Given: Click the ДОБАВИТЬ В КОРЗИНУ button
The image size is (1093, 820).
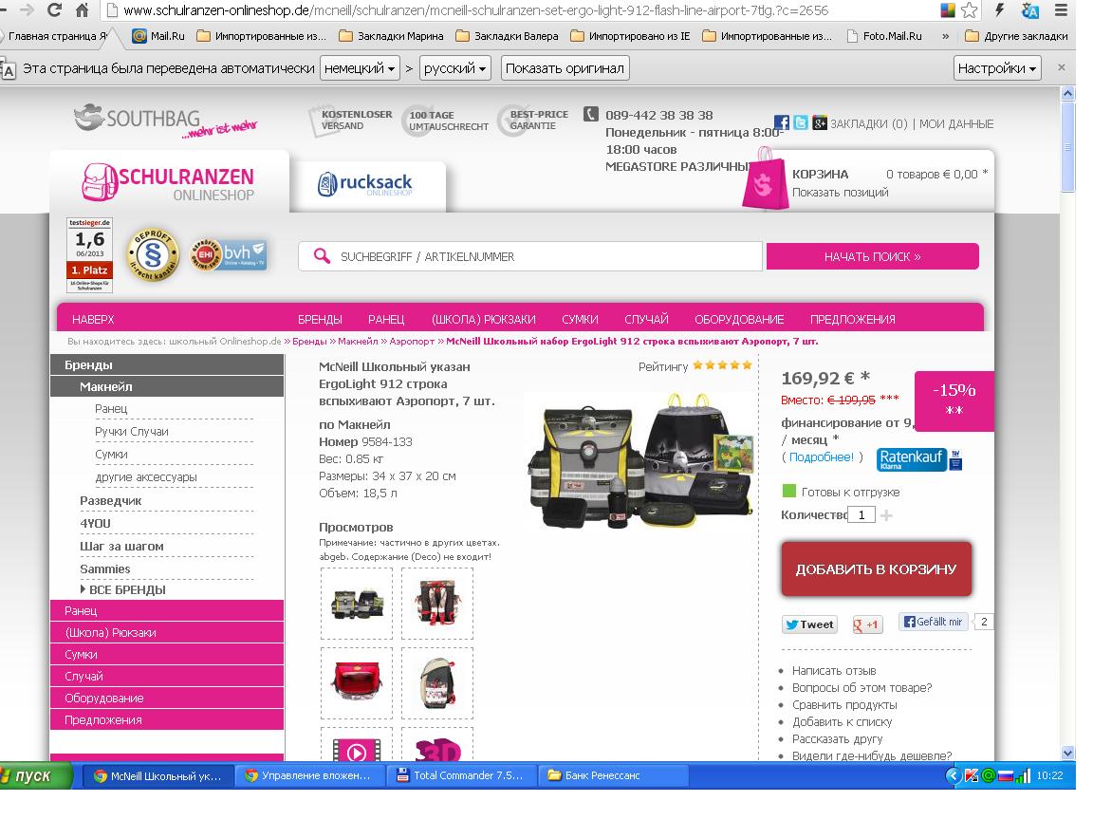Looking at the screenshot, I should click(x=877, y=569).
